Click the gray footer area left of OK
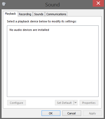105x119 pixels. pyautogui.click(x=21, y=113)
